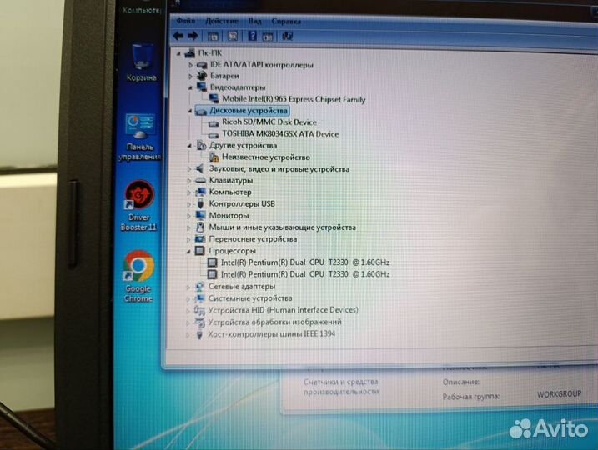Click the Устройства обработки изображений icon
This screenshot has width=598, height=450.
click(199, 322)
